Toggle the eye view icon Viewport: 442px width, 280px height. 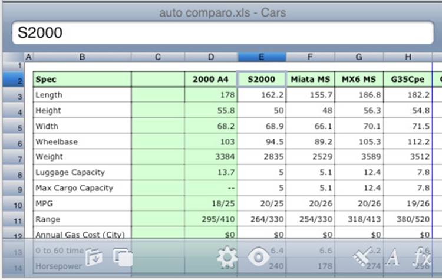point(259,256)
